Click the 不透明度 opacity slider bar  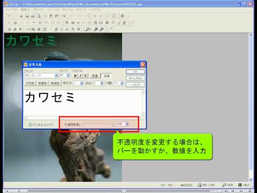pos(99,124)
